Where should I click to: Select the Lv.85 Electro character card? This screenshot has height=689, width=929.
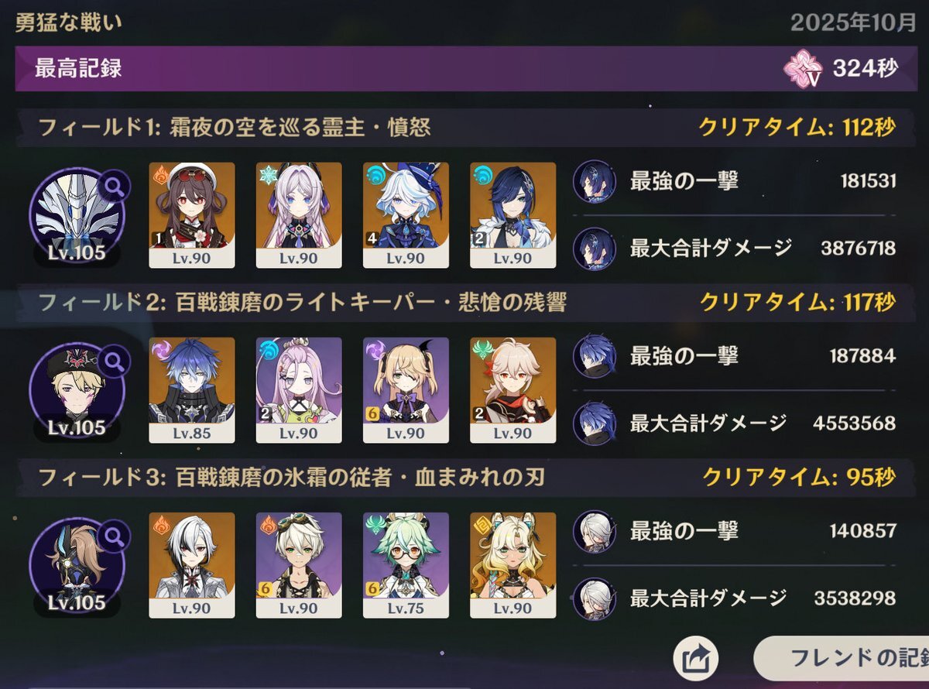(191, 389)
